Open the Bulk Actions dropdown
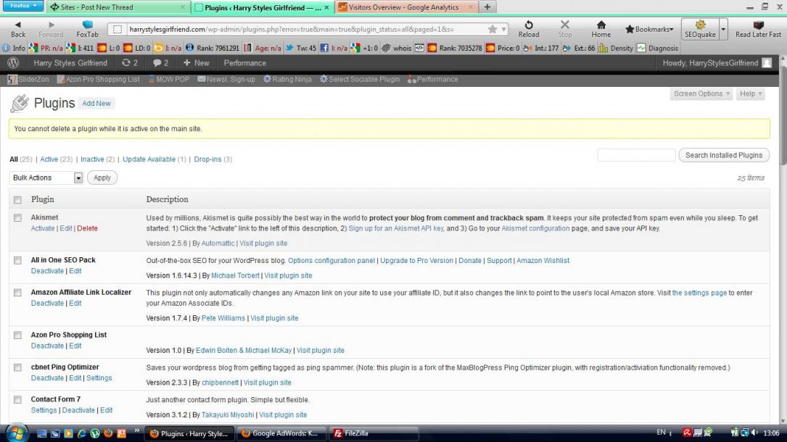Screen dimensions: 787x442 point(46,178)
